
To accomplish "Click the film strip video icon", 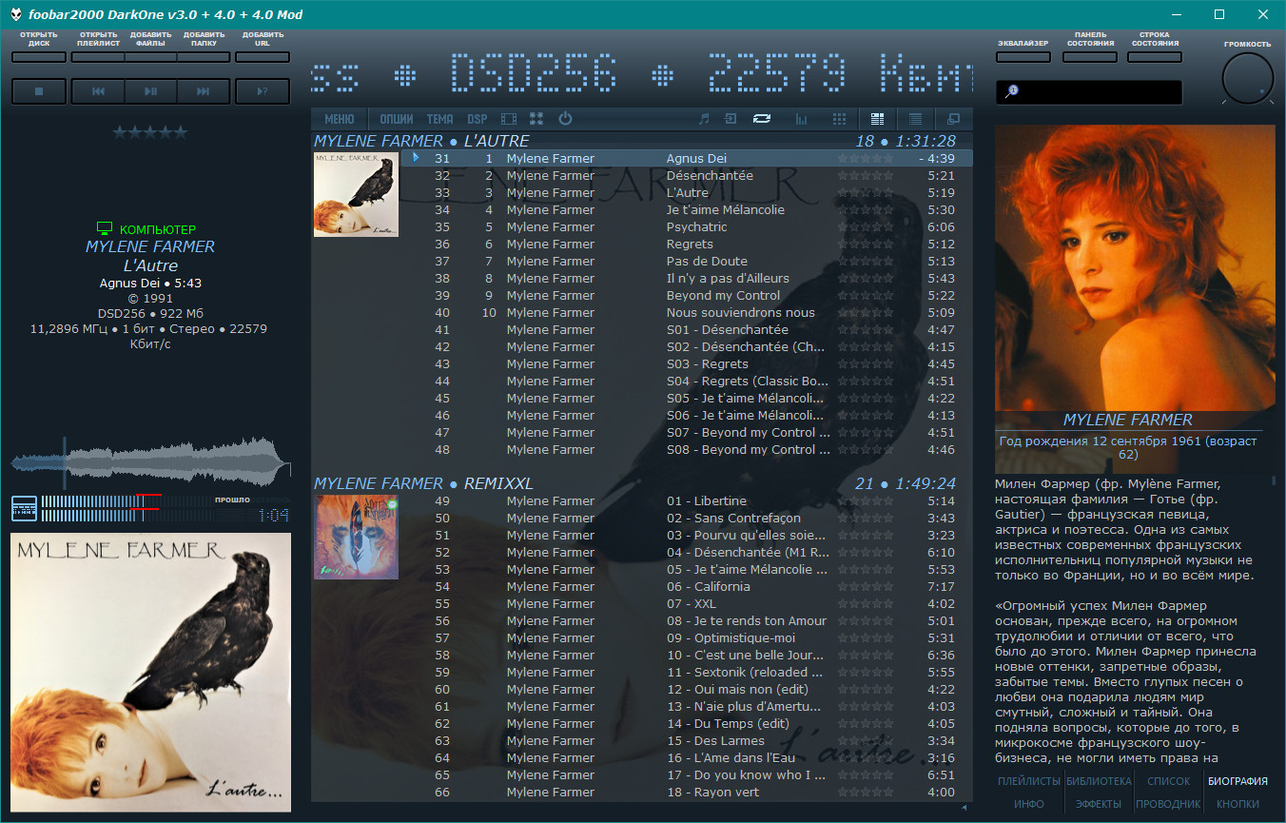I will click(509, 119).
